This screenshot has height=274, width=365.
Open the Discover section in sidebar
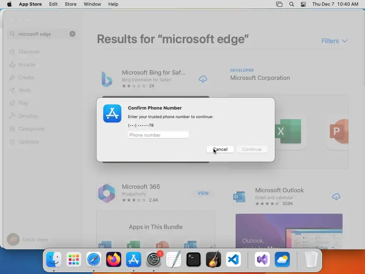click(24, 52)
